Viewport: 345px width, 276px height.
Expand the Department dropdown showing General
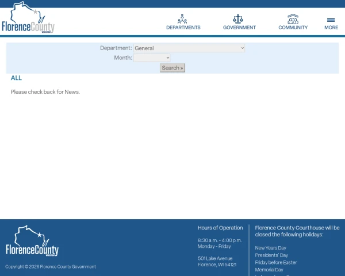pyautogui.click(x=189, y=48)
